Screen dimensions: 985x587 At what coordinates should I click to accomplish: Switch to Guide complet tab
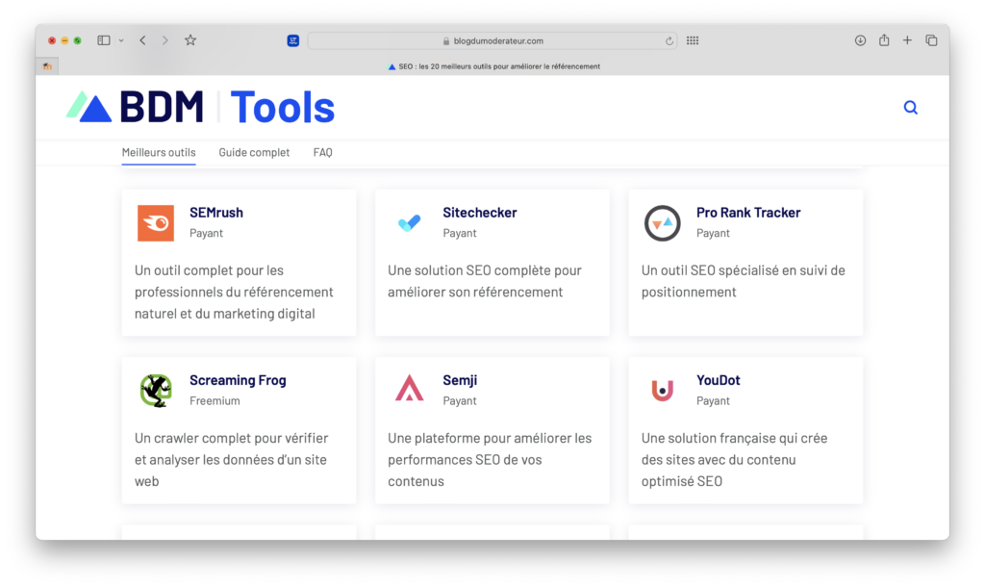[x=254, y=152]
